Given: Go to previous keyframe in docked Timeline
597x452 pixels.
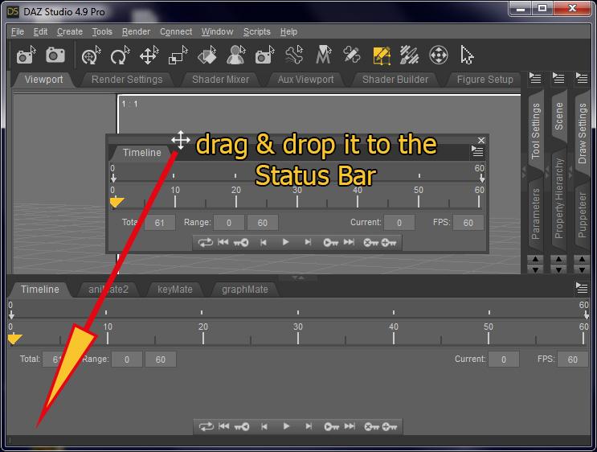Looking at the screenshot, I should (x=241, y=426).
